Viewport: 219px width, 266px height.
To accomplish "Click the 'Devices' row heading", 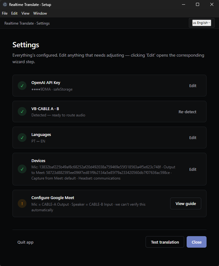I will tap(38, 161).
